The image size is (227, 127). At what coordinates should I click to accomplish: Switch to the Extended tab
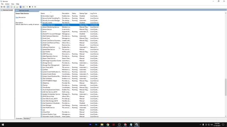pos(19,119)
